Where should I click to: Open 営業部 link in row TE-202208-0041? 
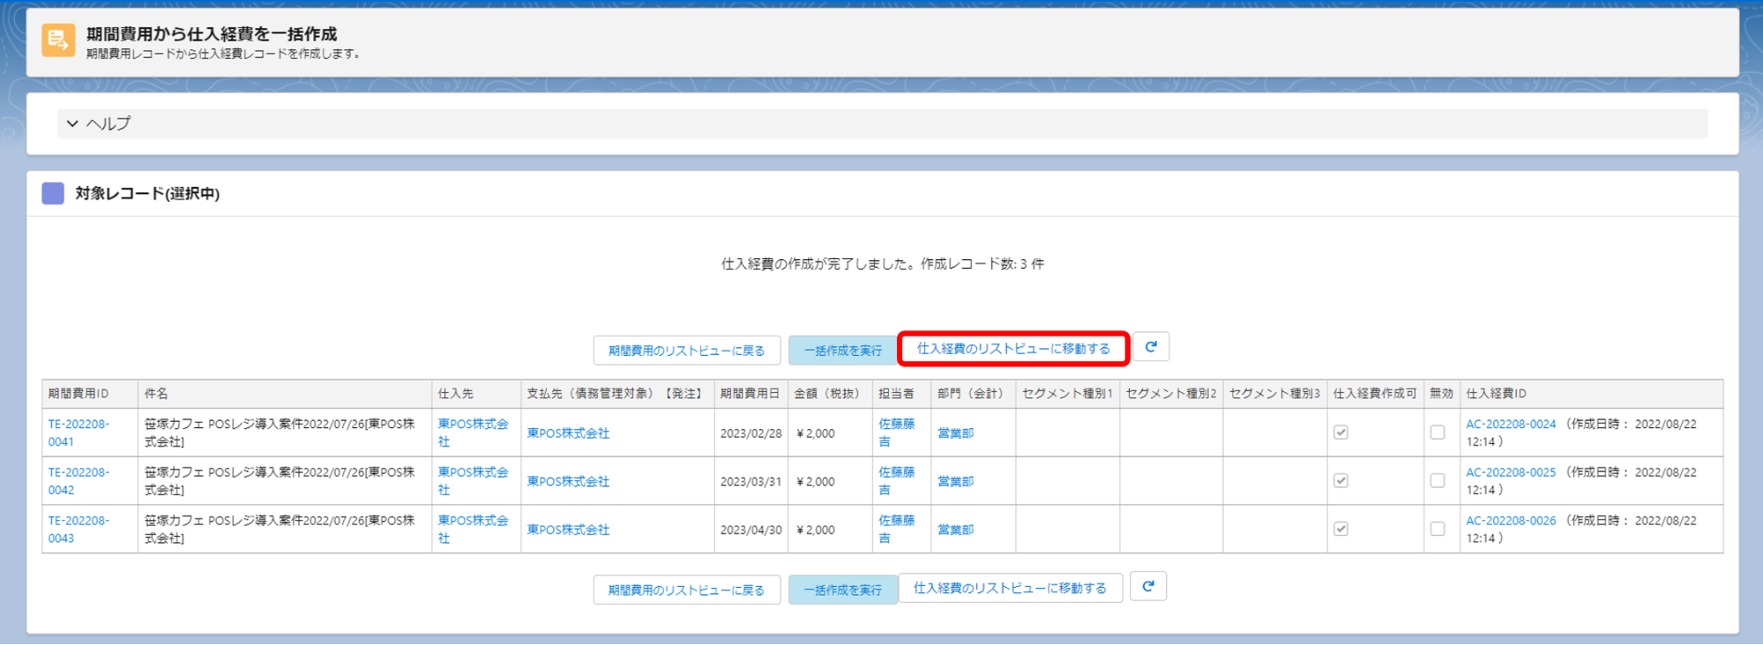955,433
